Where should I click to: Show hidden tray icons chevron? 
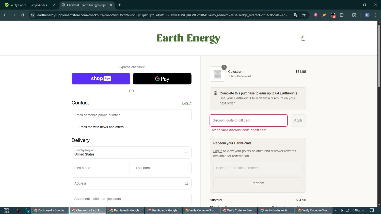point(336,210)
